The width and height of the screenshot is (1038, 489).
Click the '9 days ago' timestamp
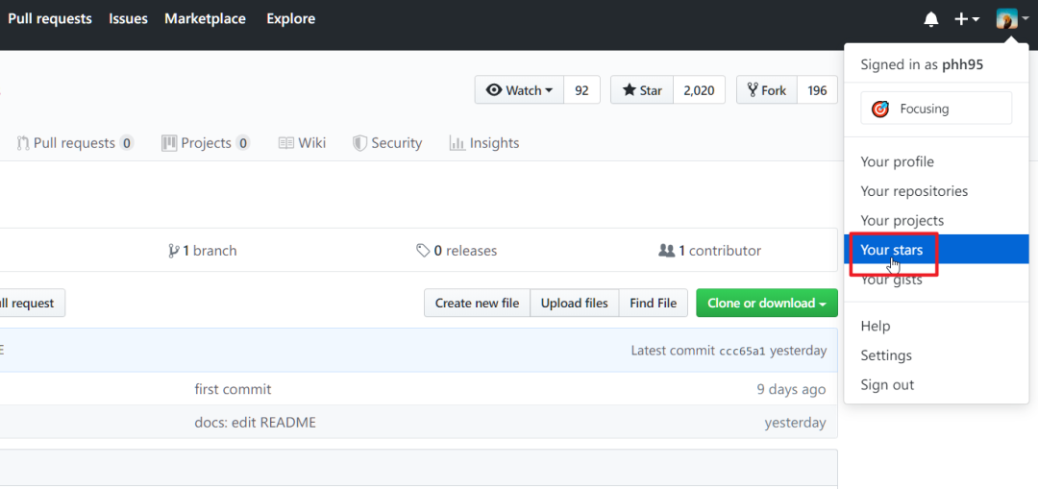click(791, 389)
